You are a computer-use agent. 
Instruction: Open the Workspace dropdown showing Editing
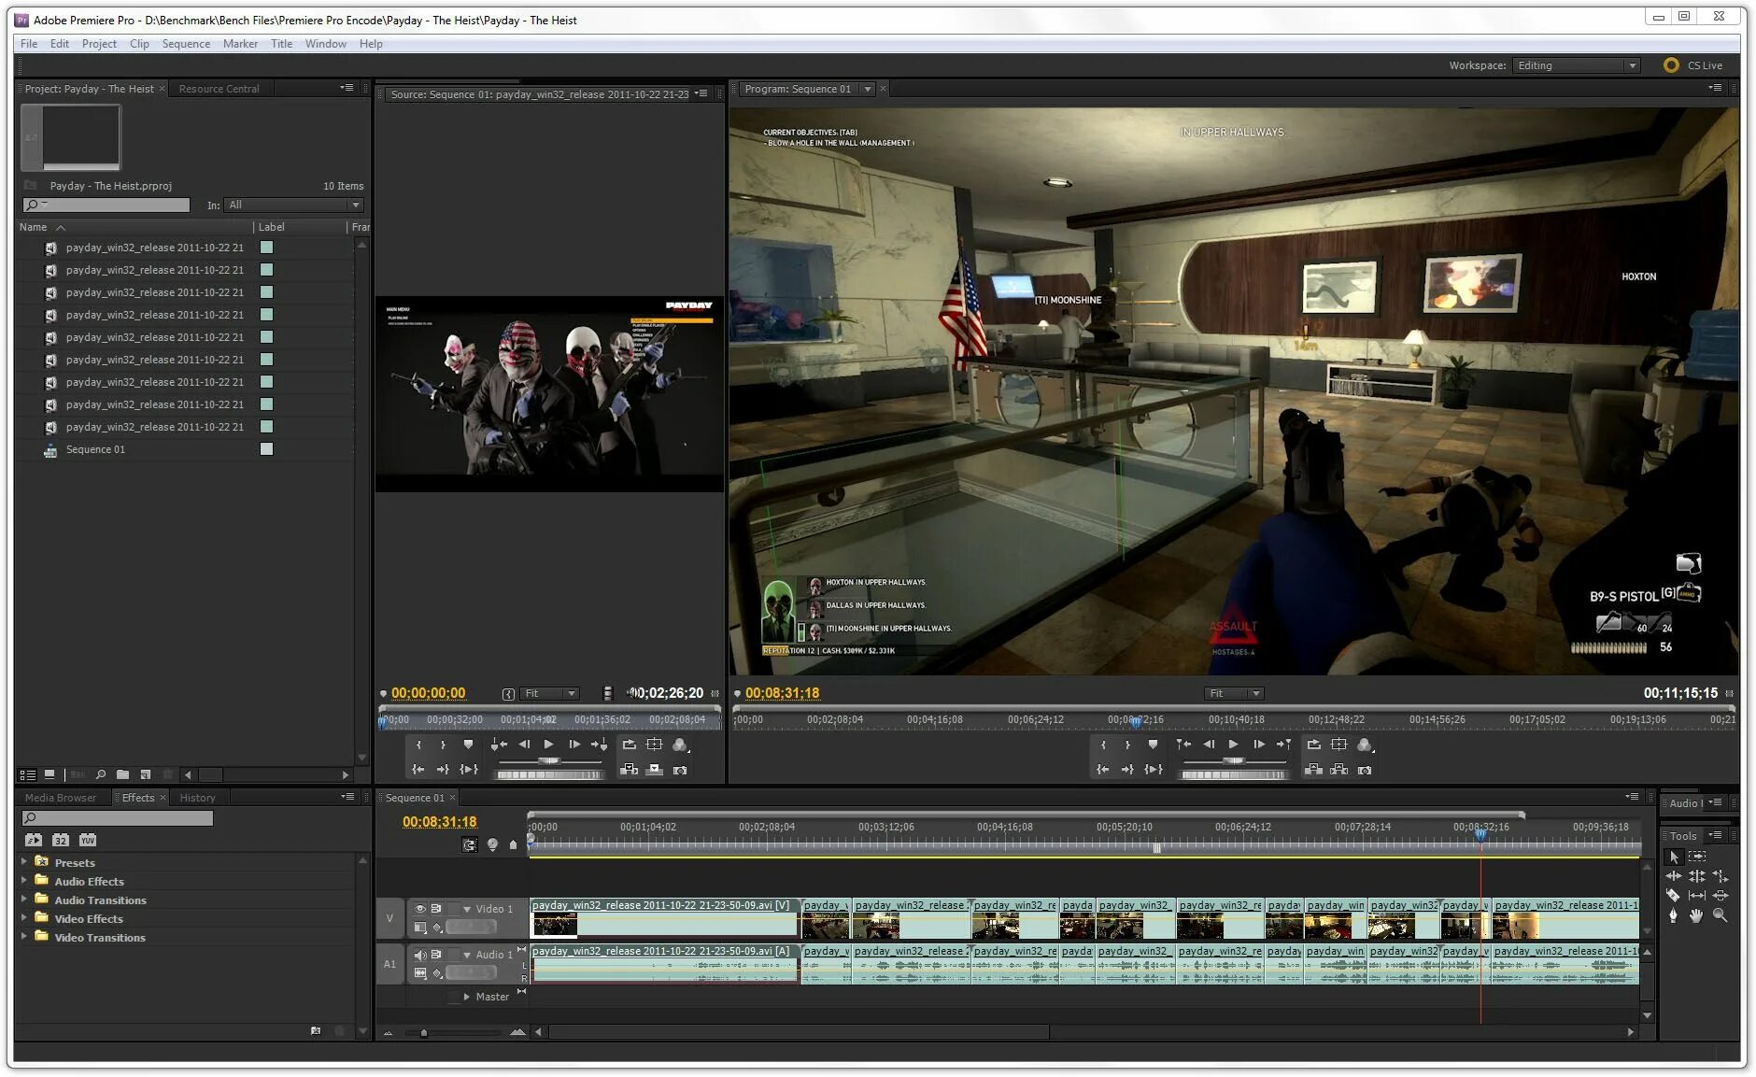point(1577,65)
